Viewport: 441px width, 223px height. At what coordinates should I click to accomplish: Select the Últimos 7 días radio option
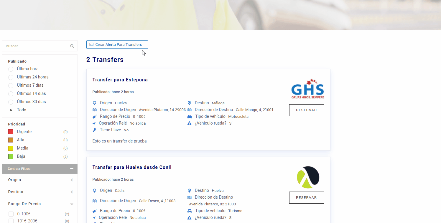(x=11, y=85)
